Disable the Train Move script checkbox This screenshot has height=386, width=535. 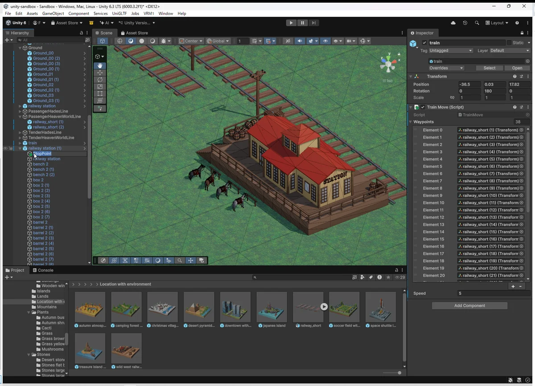[423, 107]
